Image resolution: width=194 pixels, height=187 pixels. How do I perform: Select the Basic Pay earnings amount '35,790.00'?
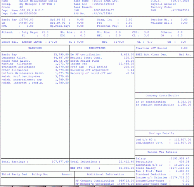click(x=61, y=55)
